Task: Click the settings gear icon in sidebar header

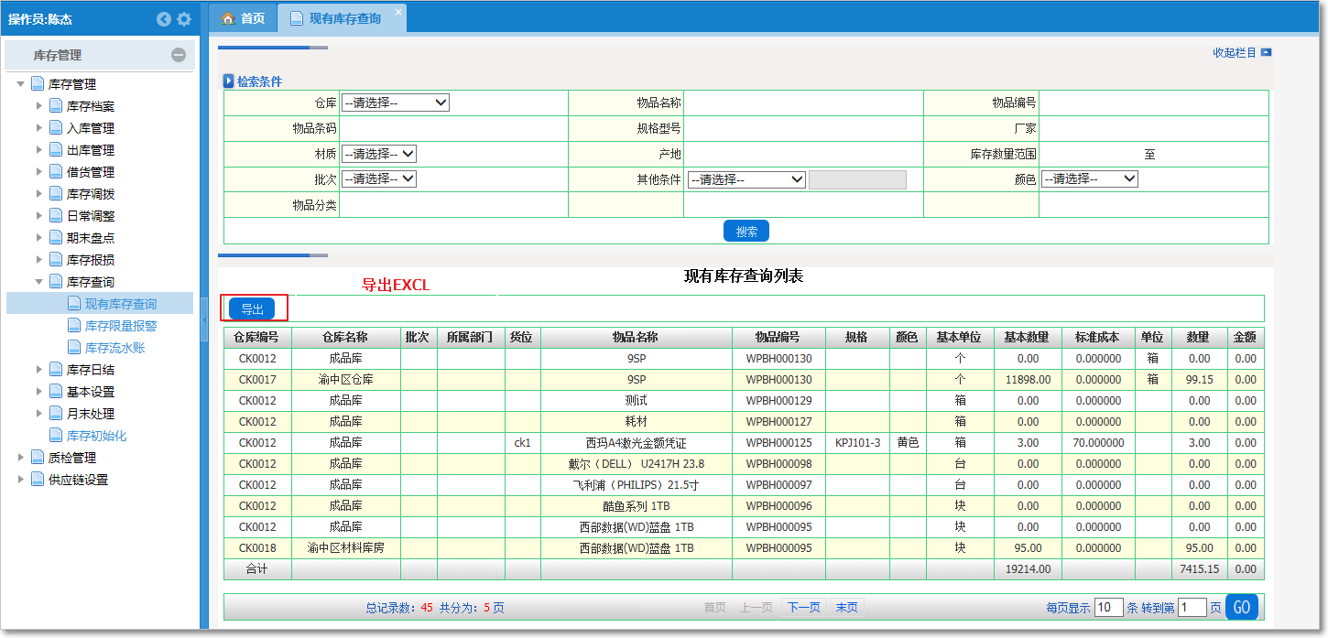Action: pos(184,19)
